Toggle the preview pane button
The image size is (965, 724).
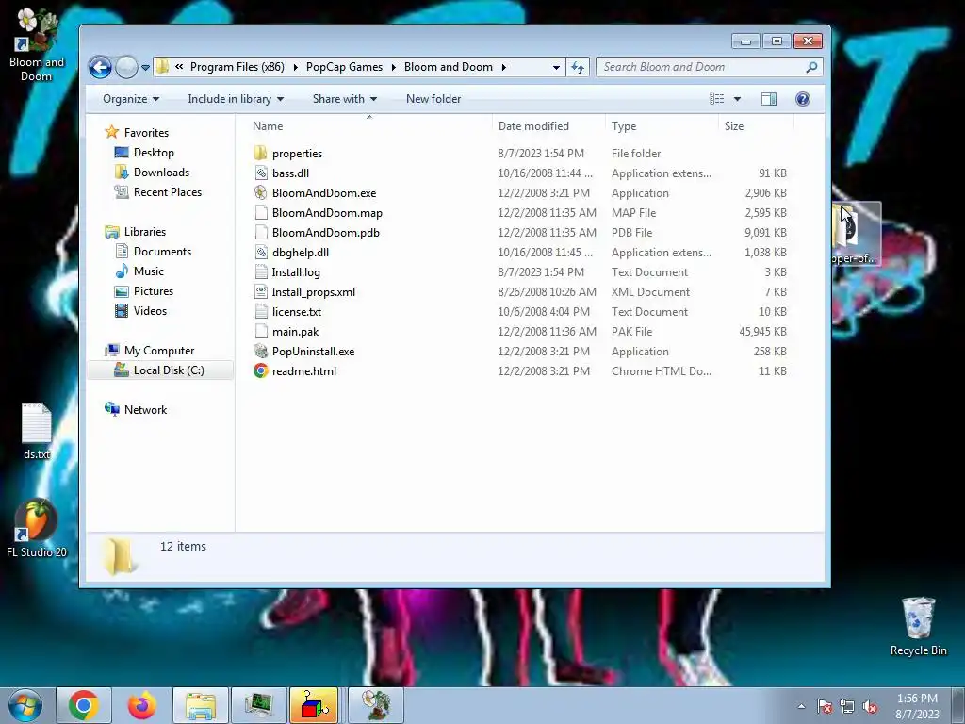coord(769,98)
